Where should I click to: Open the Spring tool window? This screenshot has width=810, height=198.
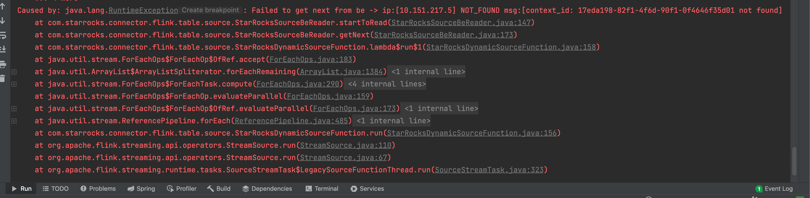[141, 189]
